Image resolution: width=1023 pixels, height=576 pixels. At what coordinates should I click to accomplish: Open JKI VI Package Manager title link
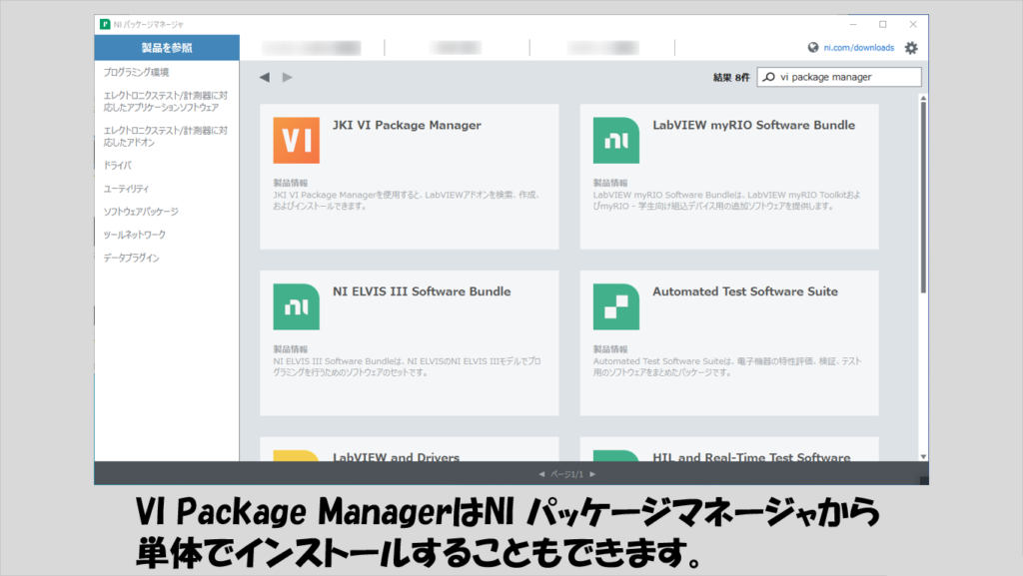[x=407, y=126]
